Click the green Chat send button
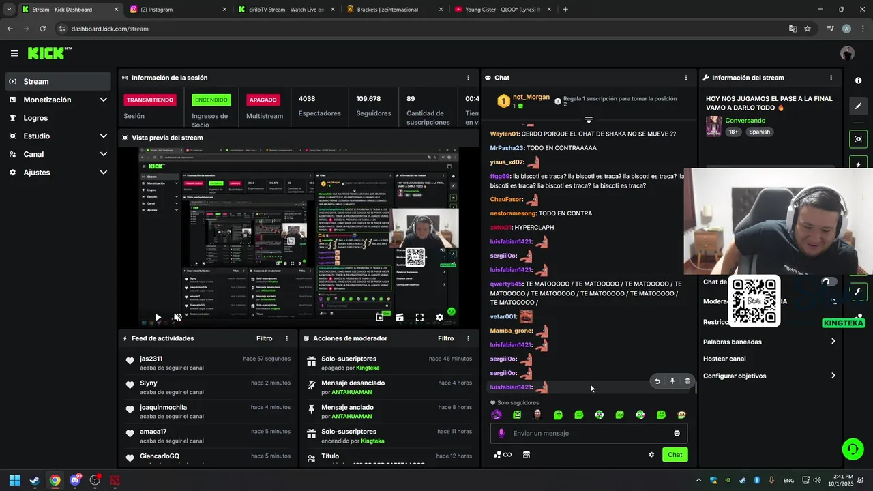Viewport: 873px width, 491px height. (675, 455)
